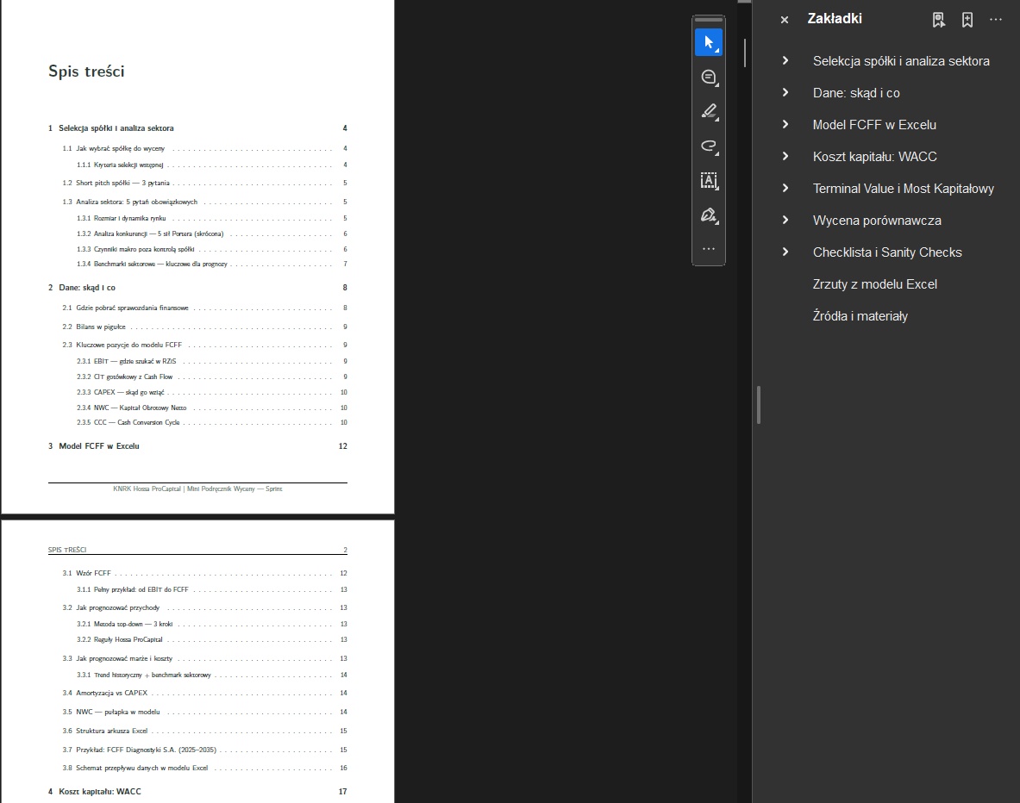This screenshot has height=803, width=1020.
Task: Open TOC entry 3.8 Schemat przepływu danych
Action: (204, 768)
